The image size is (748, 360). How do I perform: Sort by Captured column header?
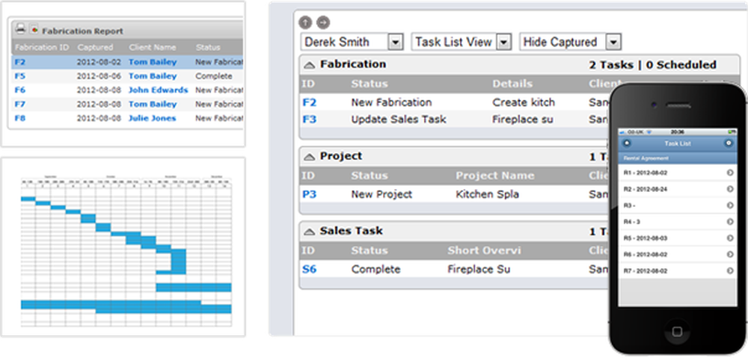point(96,48)
